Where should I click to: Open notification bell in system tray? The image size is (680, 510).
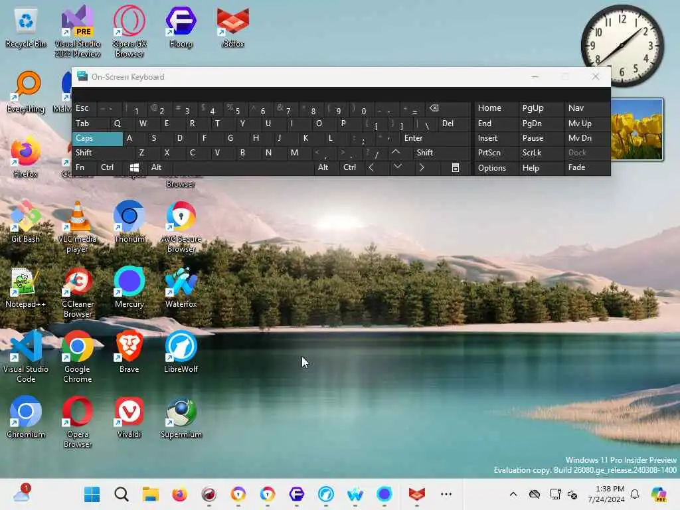point(635,494)
